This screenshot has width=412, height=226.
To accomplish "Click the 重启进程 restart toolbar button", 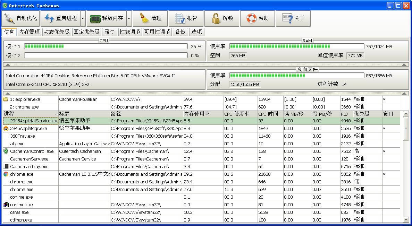I will pyautogui.click(x=60, y=18).
